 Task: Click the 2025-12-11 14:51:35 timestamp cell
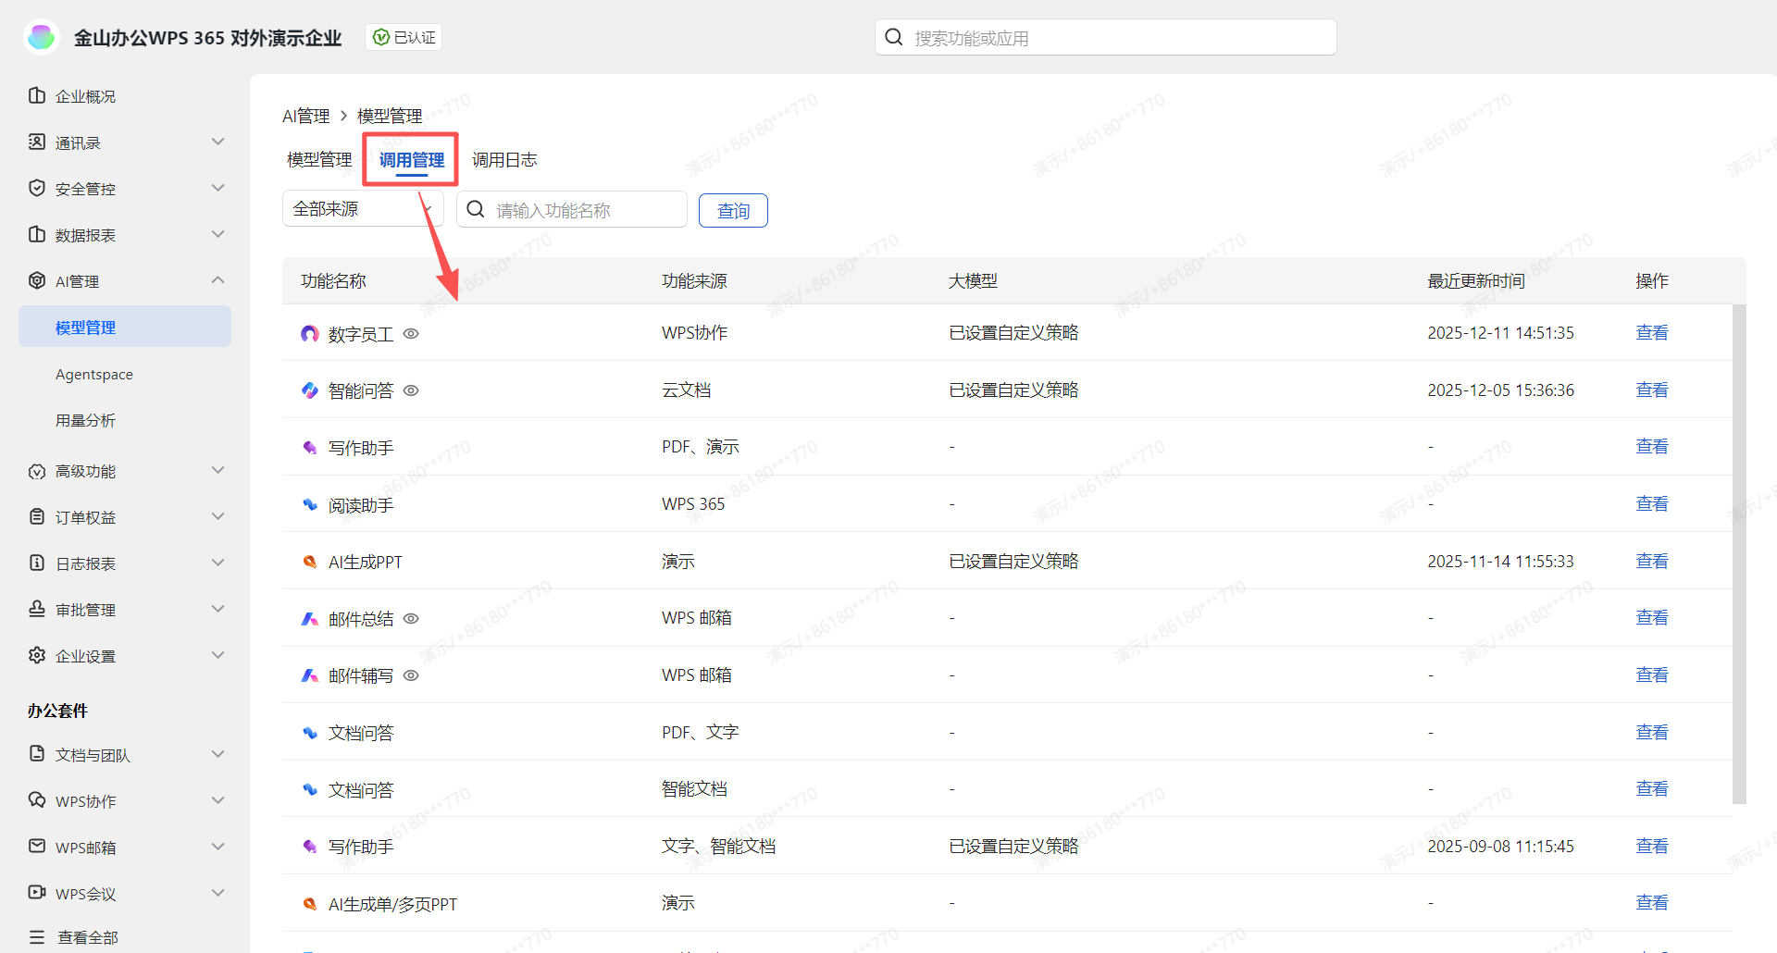coord(1500,332)
